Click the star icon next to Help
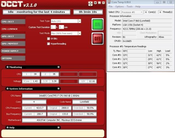The width and height of the screenshot is (175, 138). point(7,127)
